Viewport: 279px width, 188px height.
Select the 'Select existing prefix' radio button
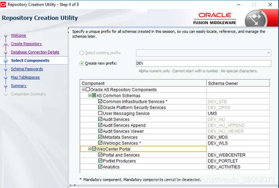tap(82, 53)
